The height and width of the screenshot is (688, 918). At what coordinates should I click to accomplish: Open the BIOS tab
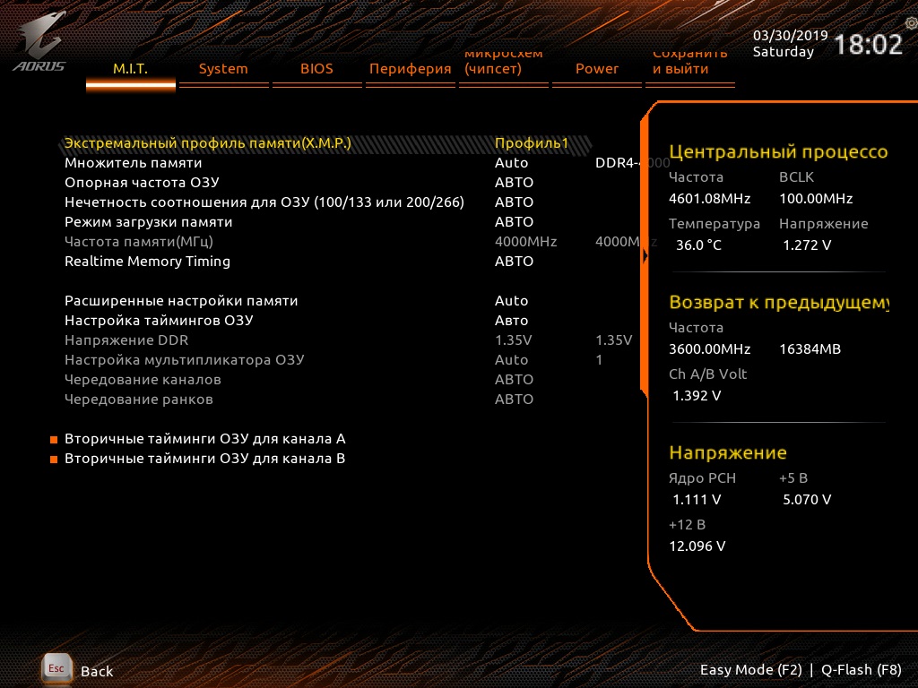pos(316,69)
